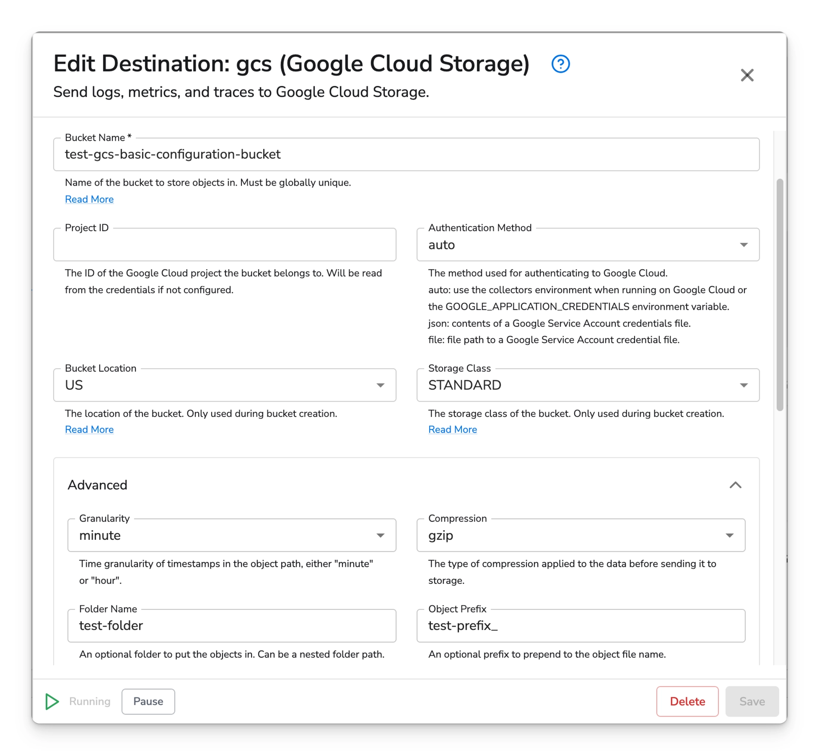Click the Folder Name field showing test-folder
The width and height of the screenshot is (819, 755).
pyautogui.click(x=232, y=626)
